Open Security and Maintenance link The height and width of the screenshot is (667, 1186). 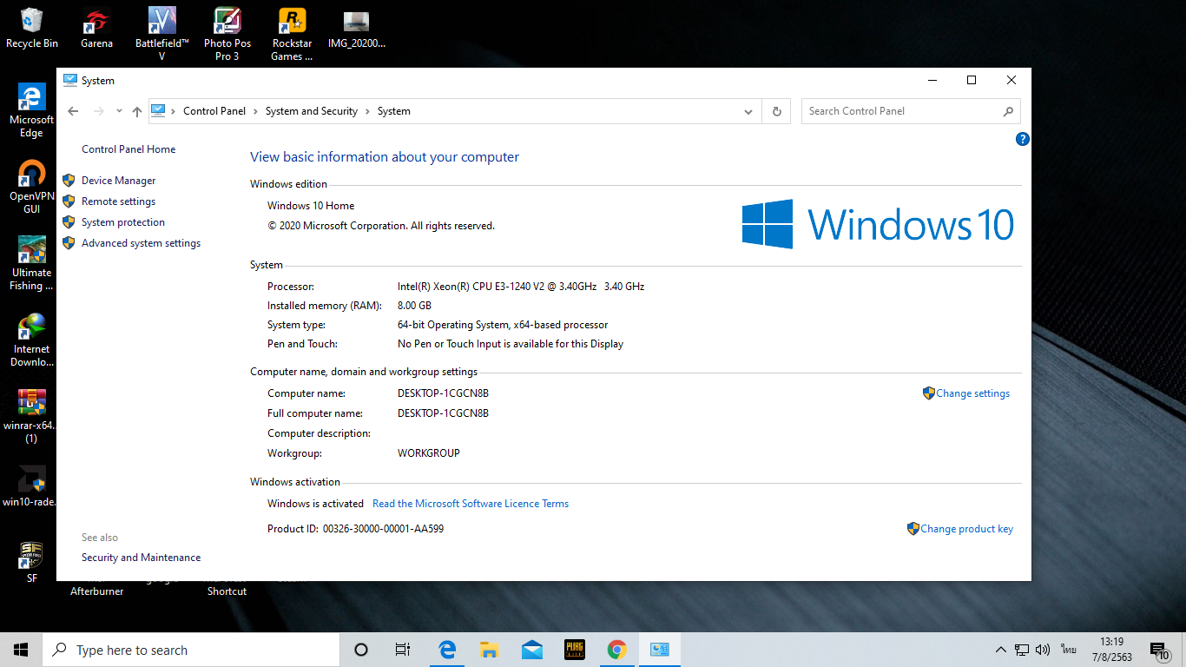[x=142, y=558]
